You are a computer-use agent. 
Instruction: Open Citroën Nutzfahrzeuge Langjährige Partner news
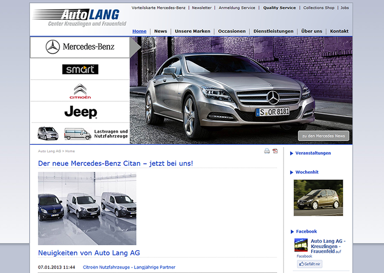coord(129,267)
